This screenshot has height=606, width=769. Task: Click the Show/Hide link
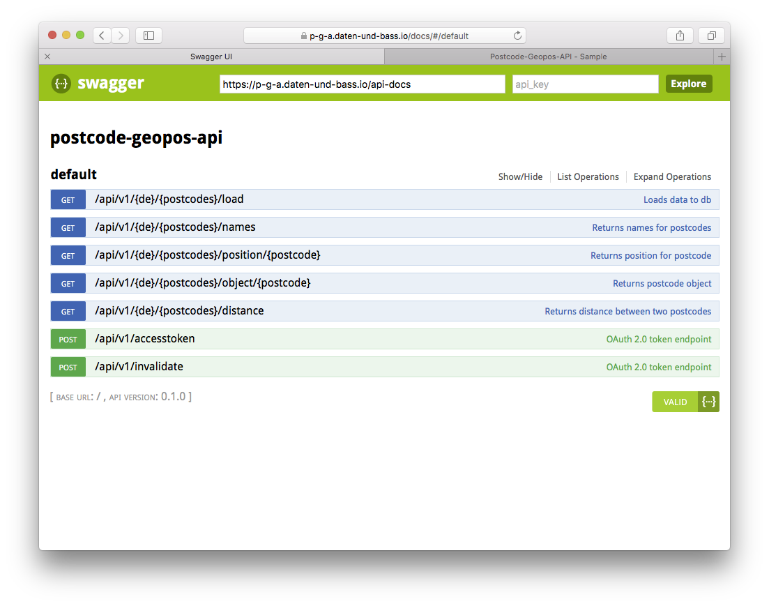point(520,176)
